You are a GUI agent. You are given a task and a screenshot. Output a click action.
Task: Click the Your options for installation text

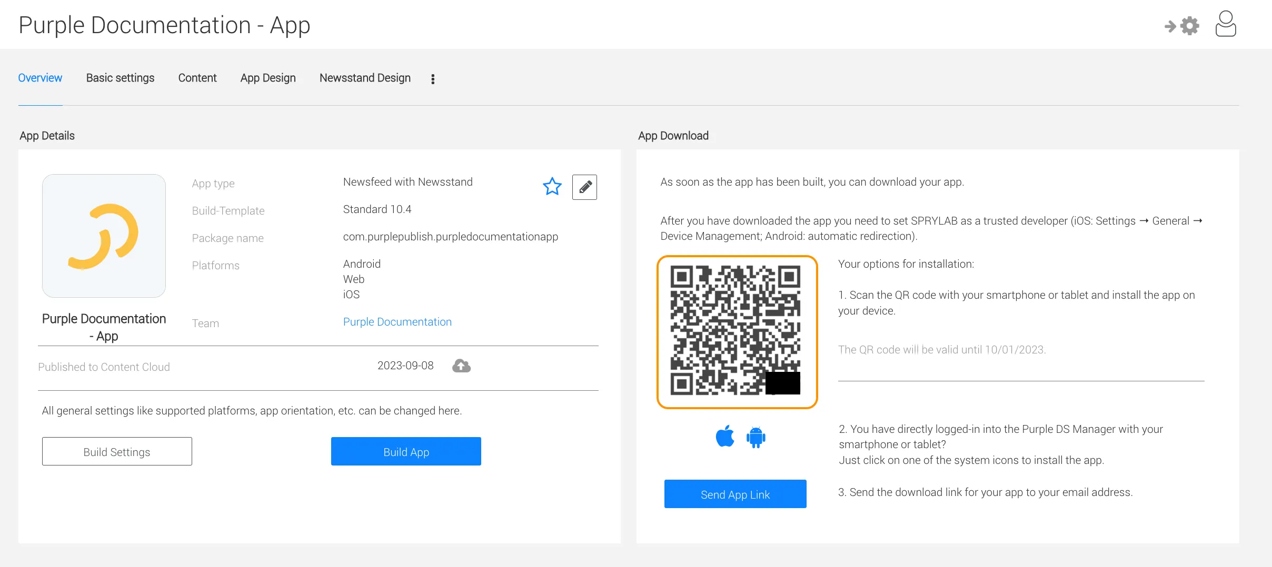[x=906, y=264]
